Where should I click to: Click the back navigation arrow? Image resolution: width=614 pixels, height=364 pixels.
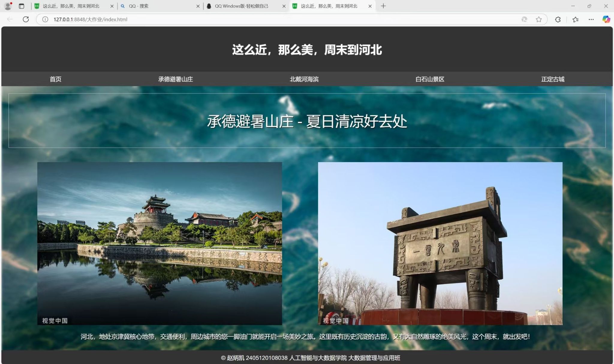10,19
